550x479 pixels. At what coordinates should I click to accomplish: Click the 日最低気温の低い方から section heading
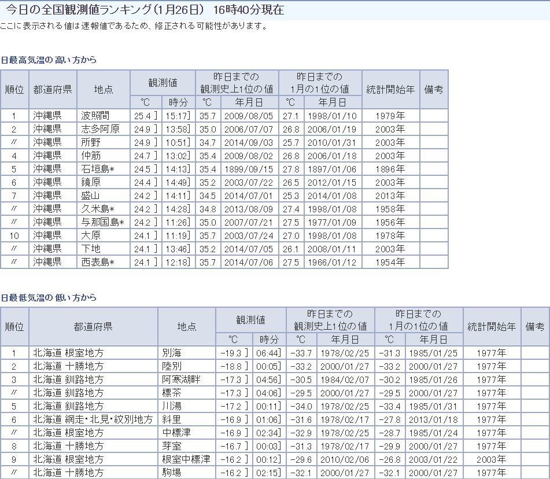pyautogui.click(x=49, y=297)
